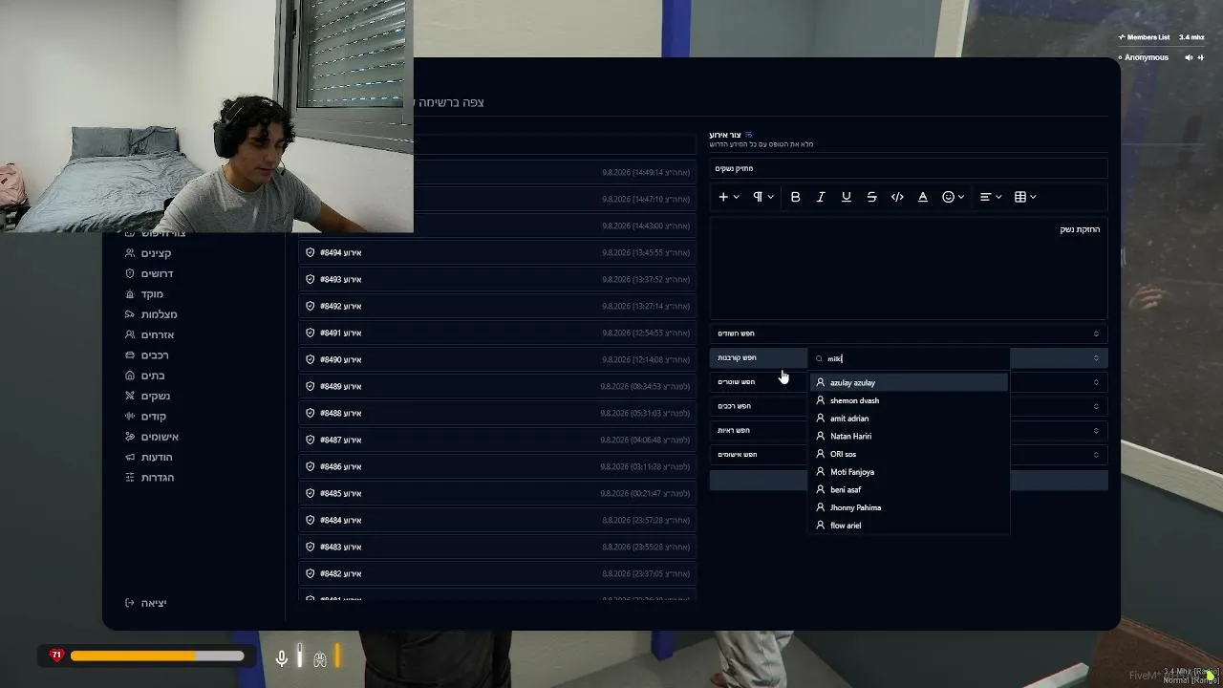Select amit adrian from the results list

[909, 419]
